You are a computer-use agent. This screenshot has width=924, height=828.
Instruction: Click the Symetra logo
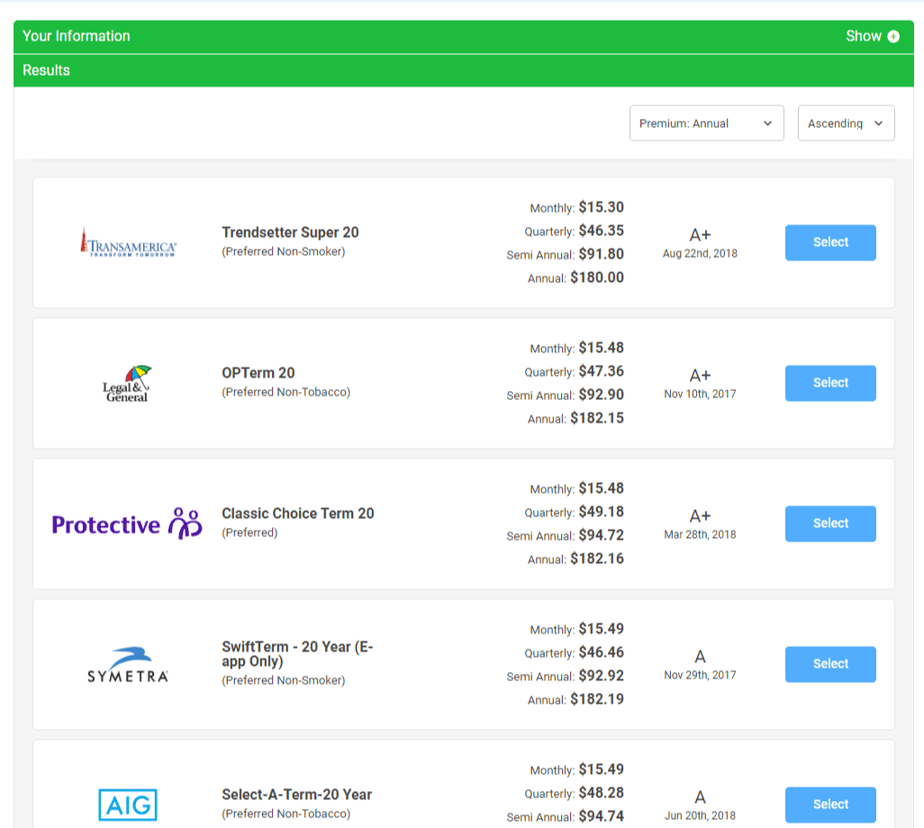pos(127,664)
